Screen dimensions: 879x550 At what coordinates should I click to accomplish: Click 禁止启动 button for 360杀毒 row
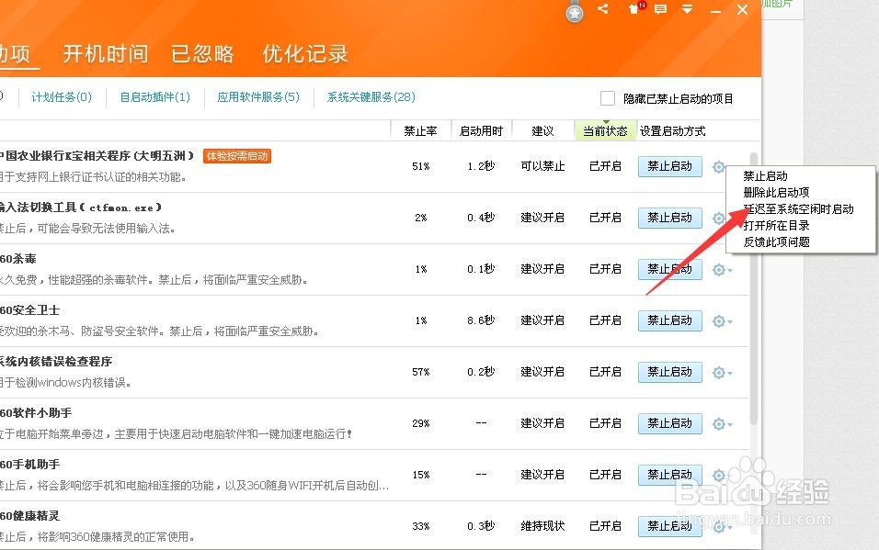(x=670, y=269)
